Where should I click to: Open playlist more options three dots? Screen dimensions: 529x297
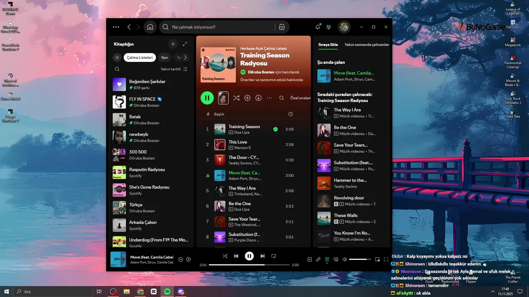tap(269, 98)
